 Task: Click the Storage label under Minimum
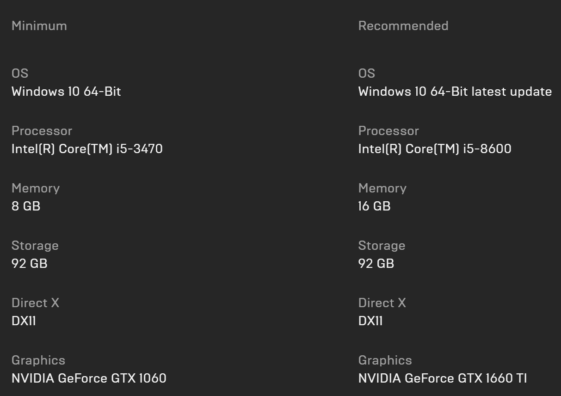click(x=35, y=246)
